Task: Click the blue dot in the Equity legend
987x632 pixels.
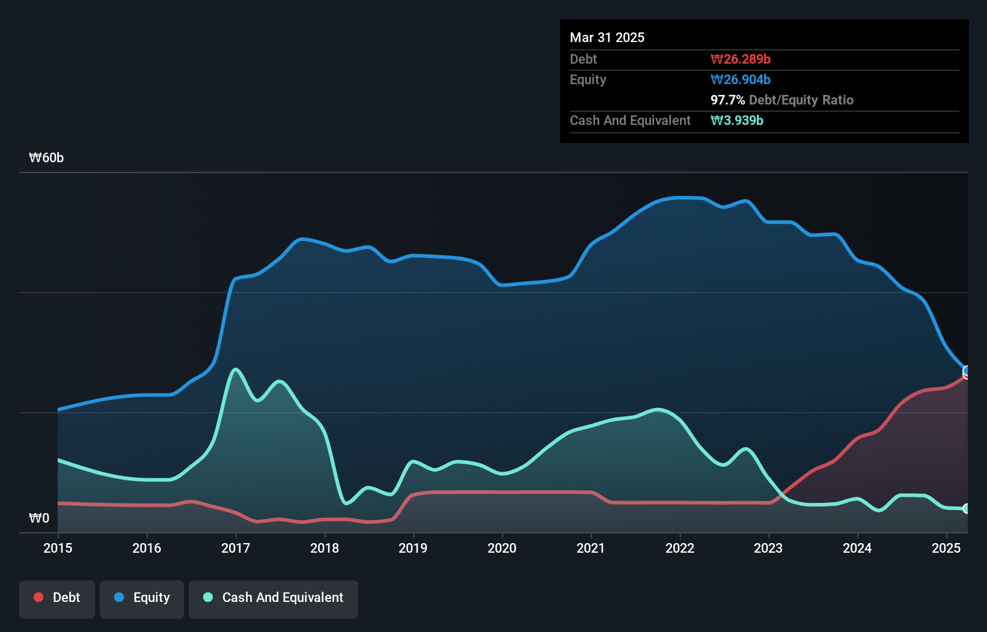Action: click(x=119, y=597)
